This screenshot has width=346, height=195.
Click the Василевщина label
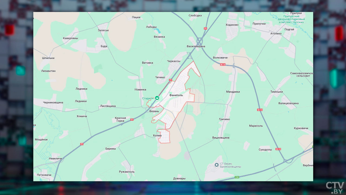(196, 46)
